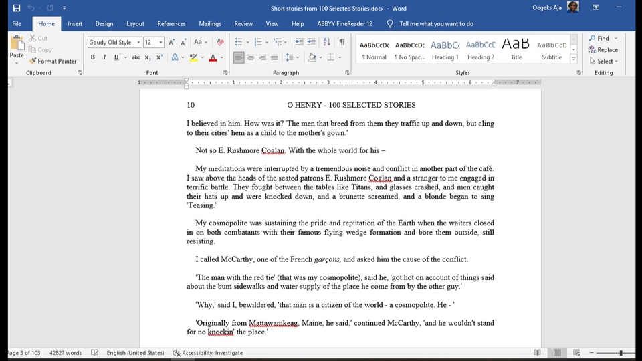Center align the paragraph
The height and width of the screenshot is (361, 642).
[x=251, y=57]
